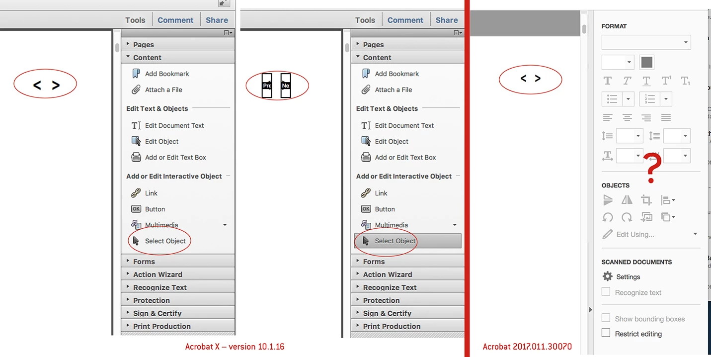Open the Share tab in the middle Acrobat X window
This screenshot has height=357, width=711.
pyautogui.click(x=447, y=20)
